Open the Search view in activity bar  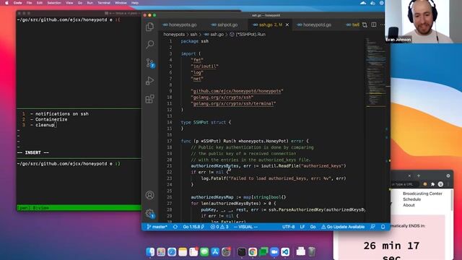149,45
